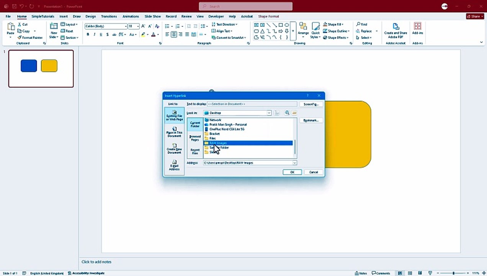
Task: Open the Text Direction dropdown
Action: (225, 25)
